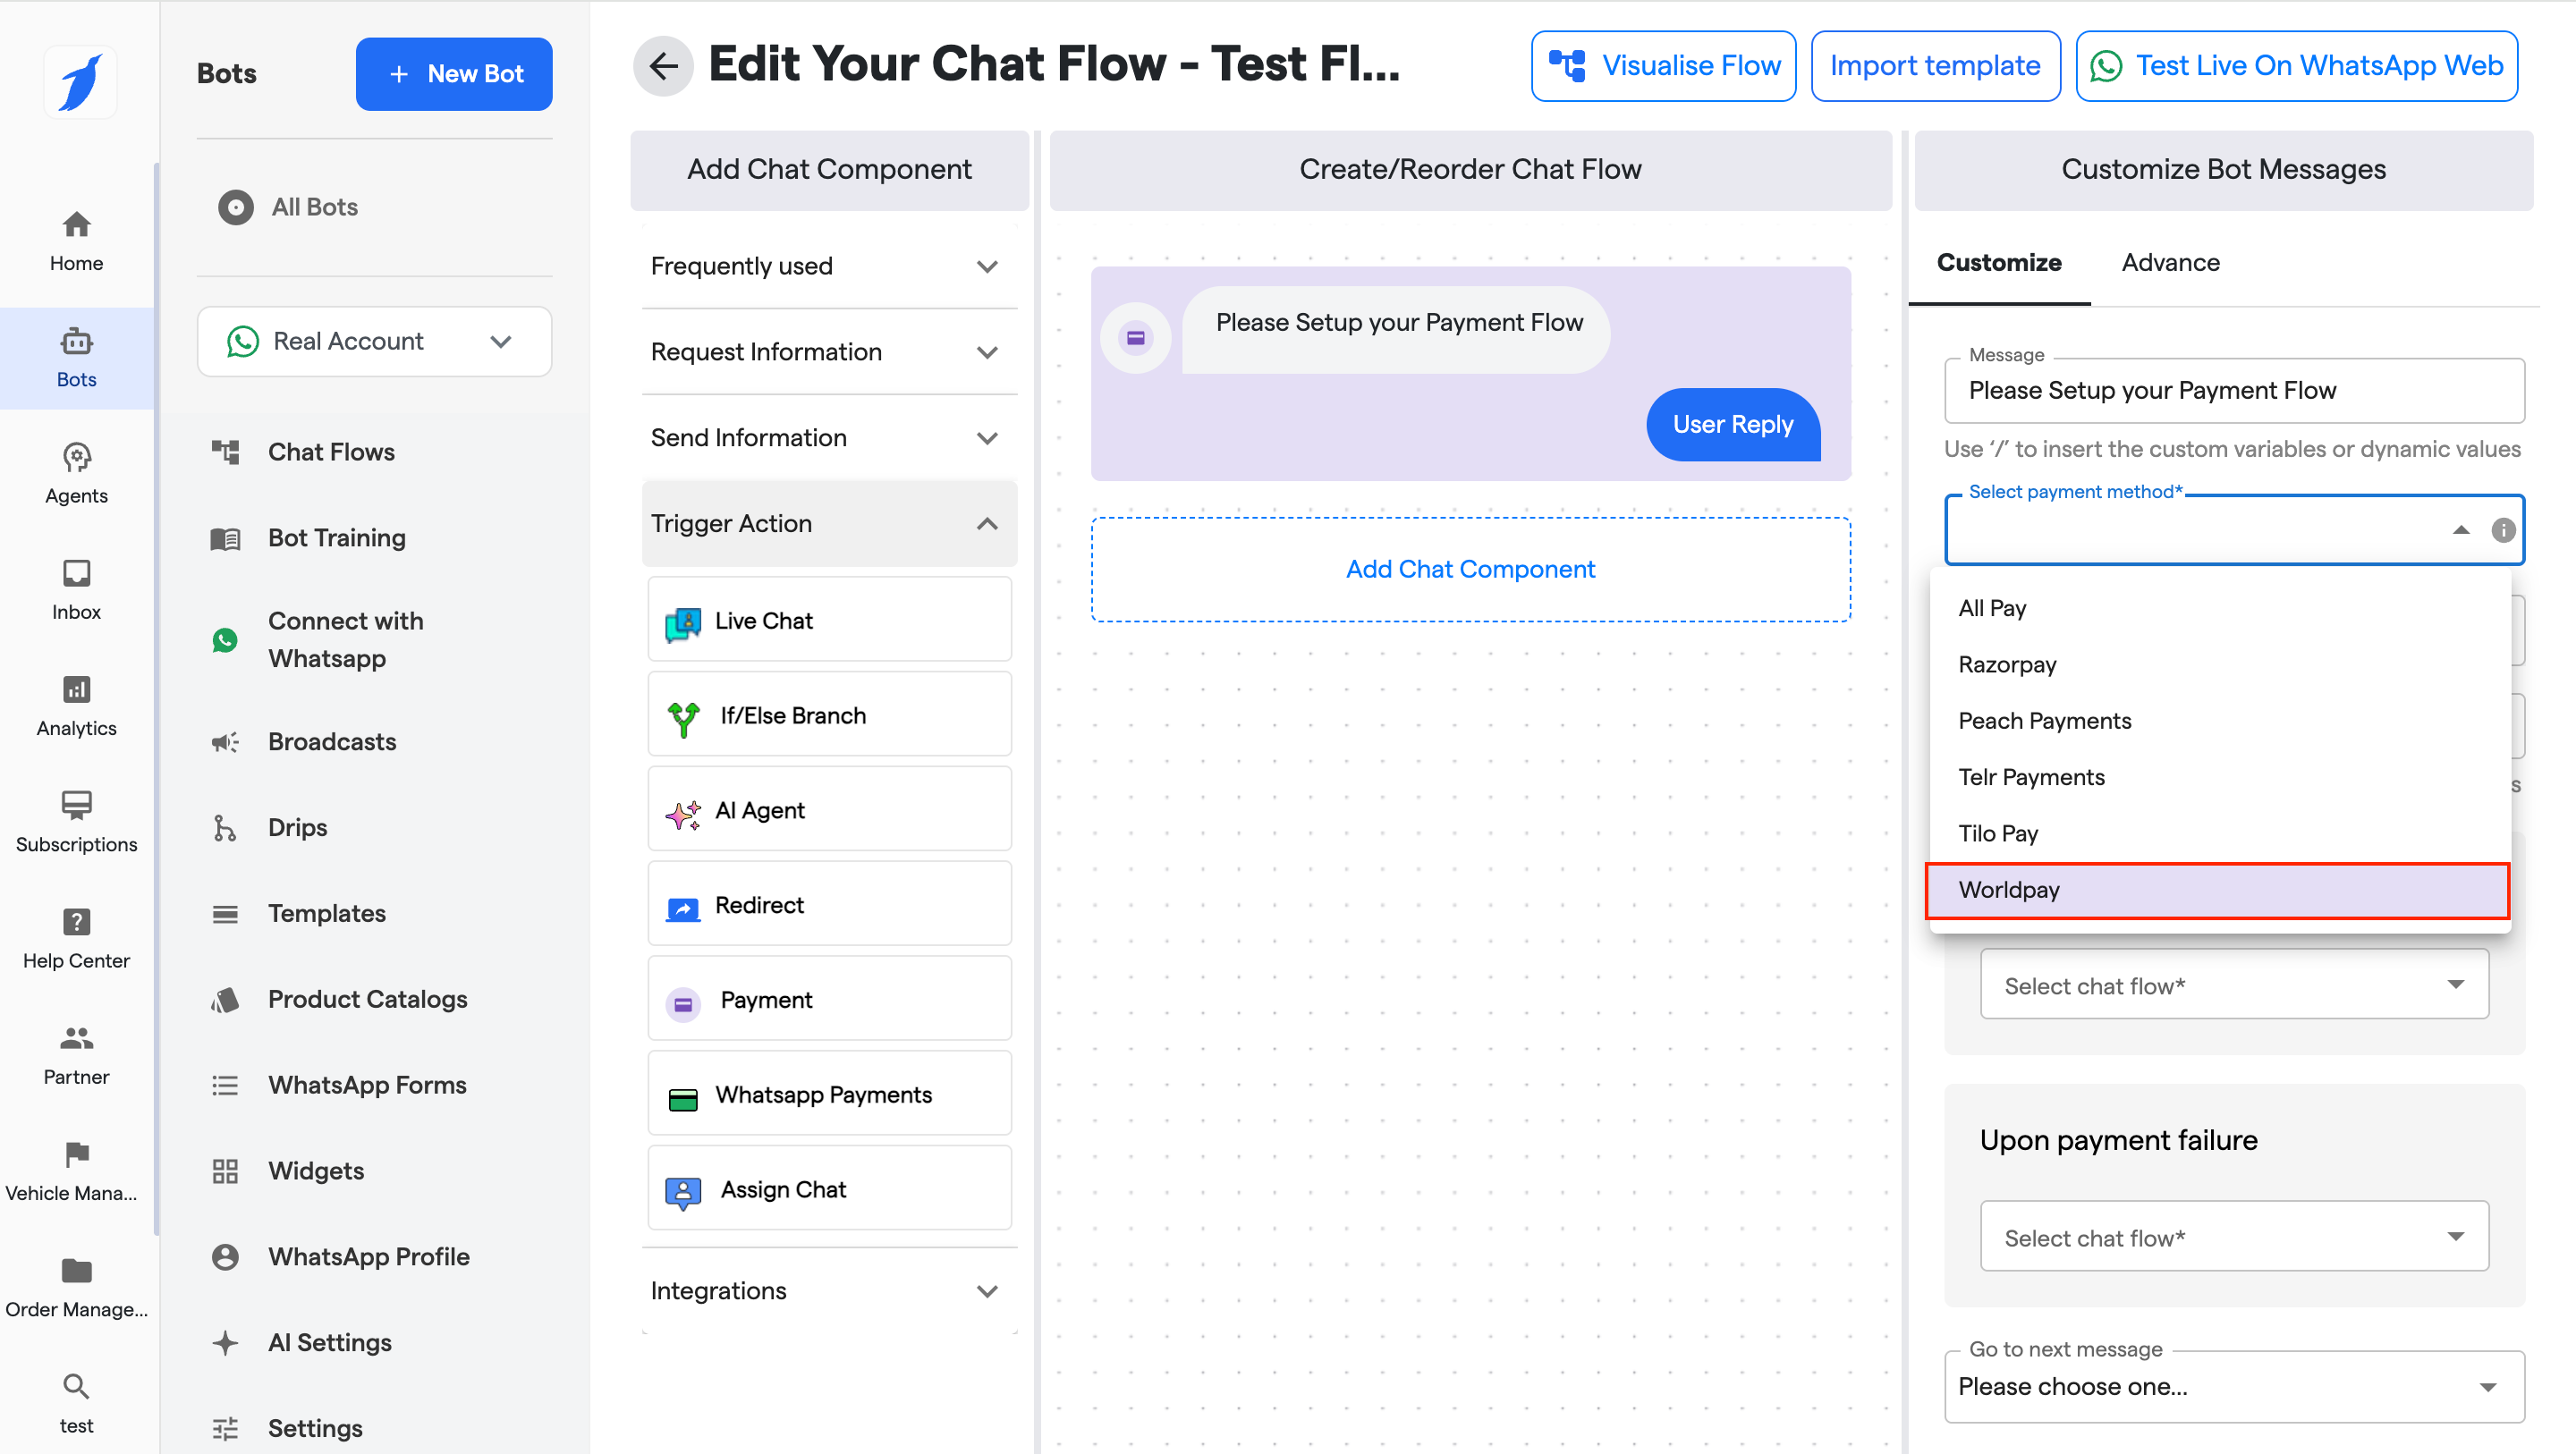The height and width of the screenshot is (1454, 2576).
Task: Select the AI Agent component
Action: tap(829, 810)
